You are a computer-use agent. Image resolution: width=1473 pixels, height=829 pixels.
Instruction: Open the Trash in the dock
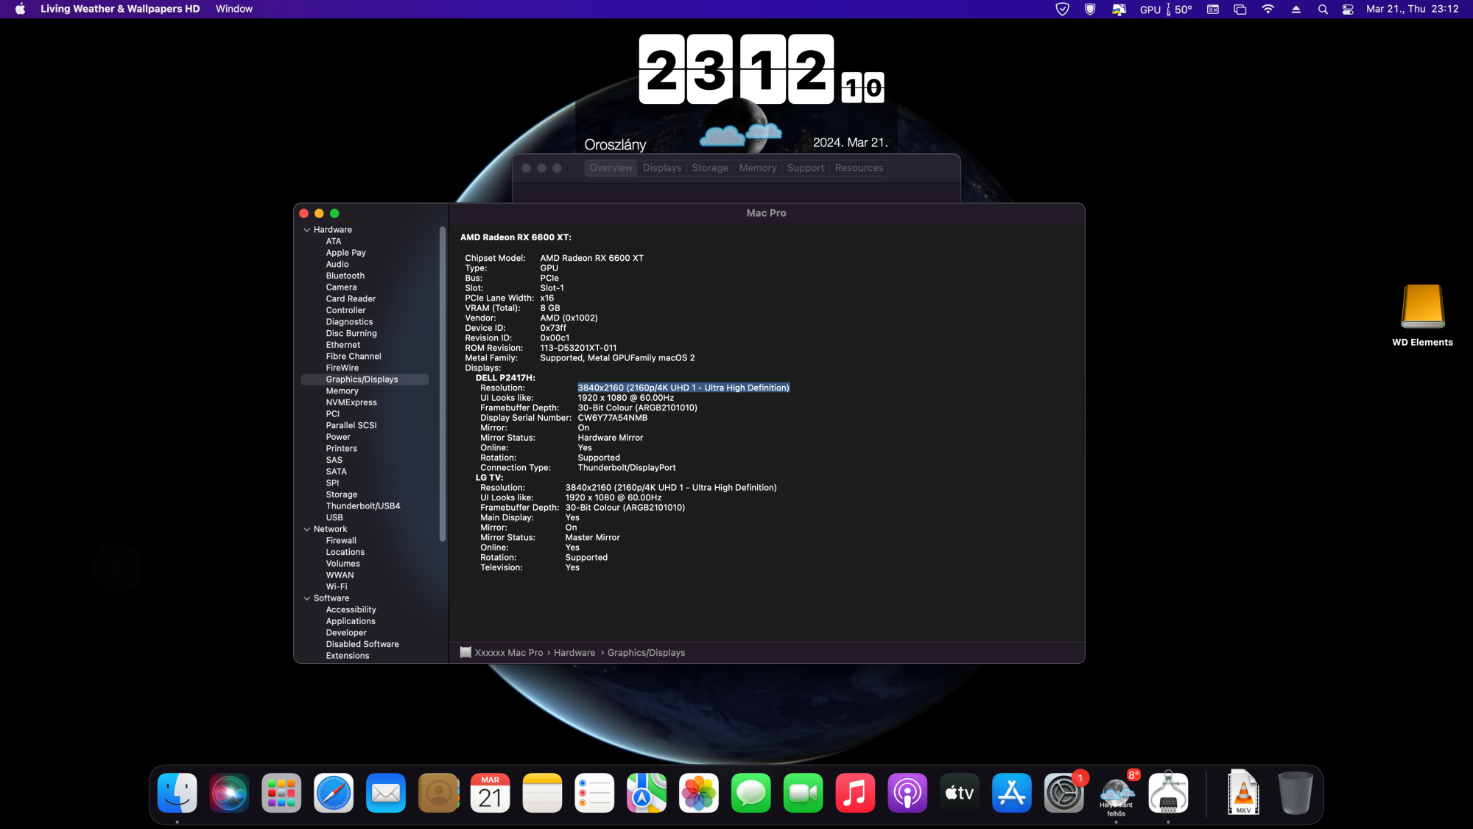click(1295, 793)
